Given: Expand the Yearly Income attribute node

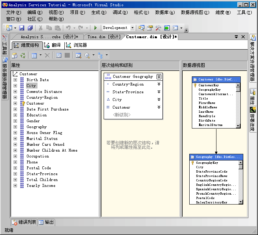Looking at the screenshot, I should pyautogui.click(x=15, y=185).
